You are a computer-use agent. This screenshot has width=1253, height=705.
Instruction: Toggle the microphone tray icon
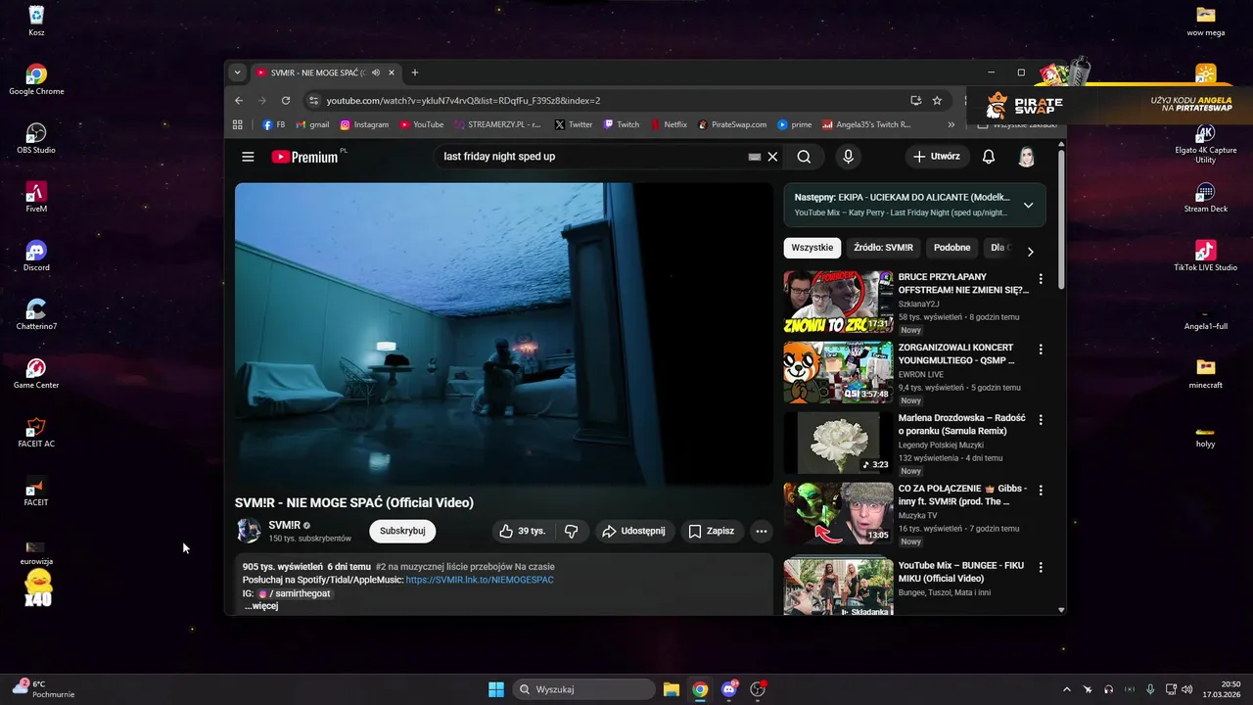[1150, 689]
